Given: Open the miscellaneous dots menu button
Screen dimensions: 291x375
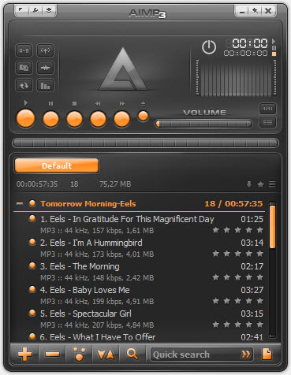Looking at the screenshot, I should pyautogui.click(x=79, y=355).
